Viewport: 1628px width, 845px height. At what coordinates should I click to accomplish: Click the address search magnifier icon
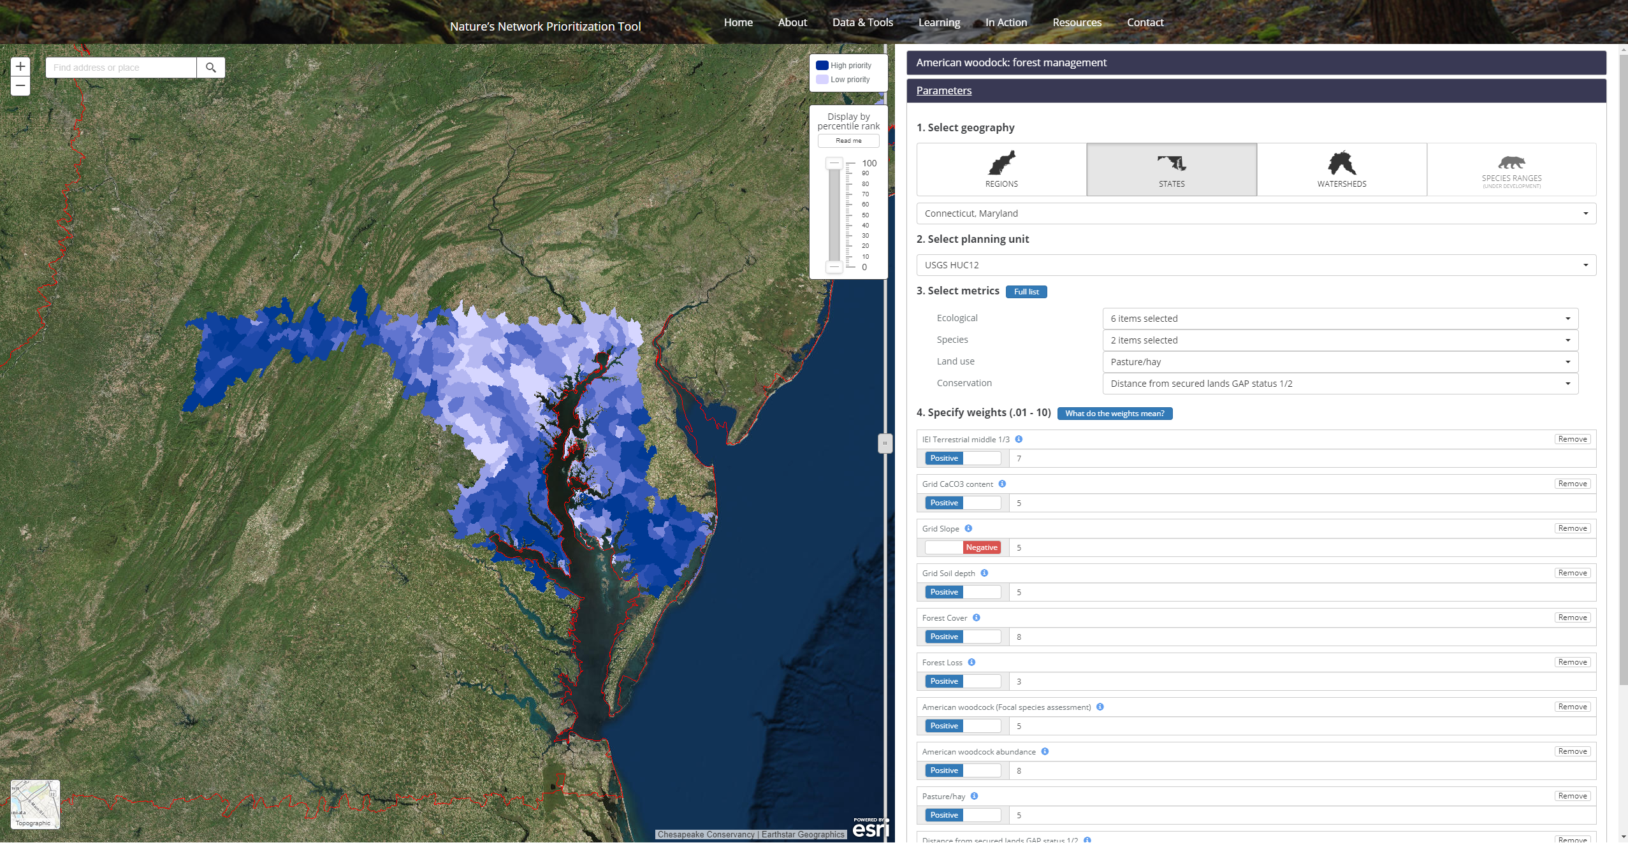[x=211, y=68]
